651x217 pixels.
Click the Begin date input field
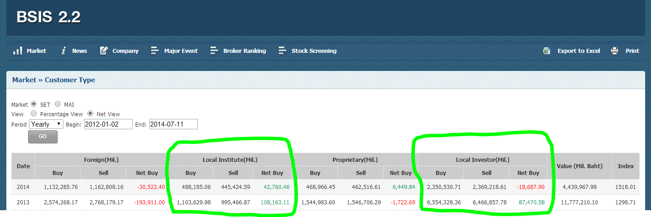108,124
